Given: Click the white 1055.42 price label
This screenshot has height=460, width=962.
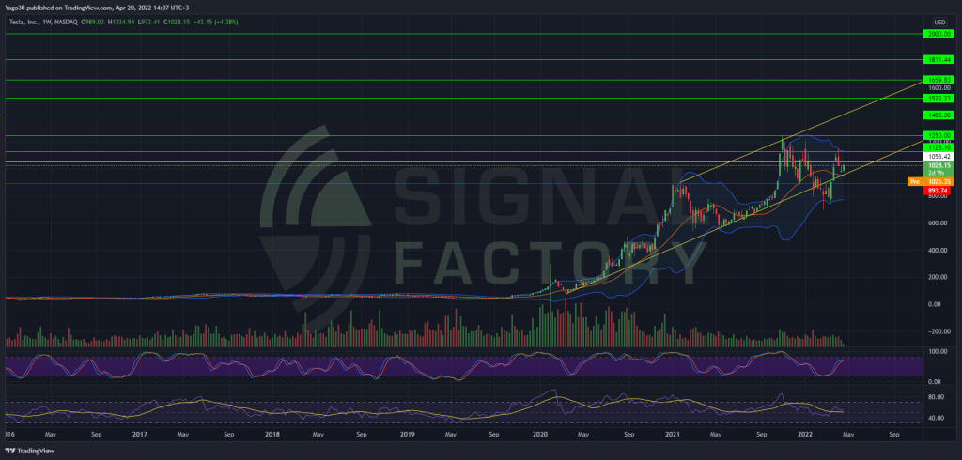Looking at the screenshot, I should click(x=939, y=157).
